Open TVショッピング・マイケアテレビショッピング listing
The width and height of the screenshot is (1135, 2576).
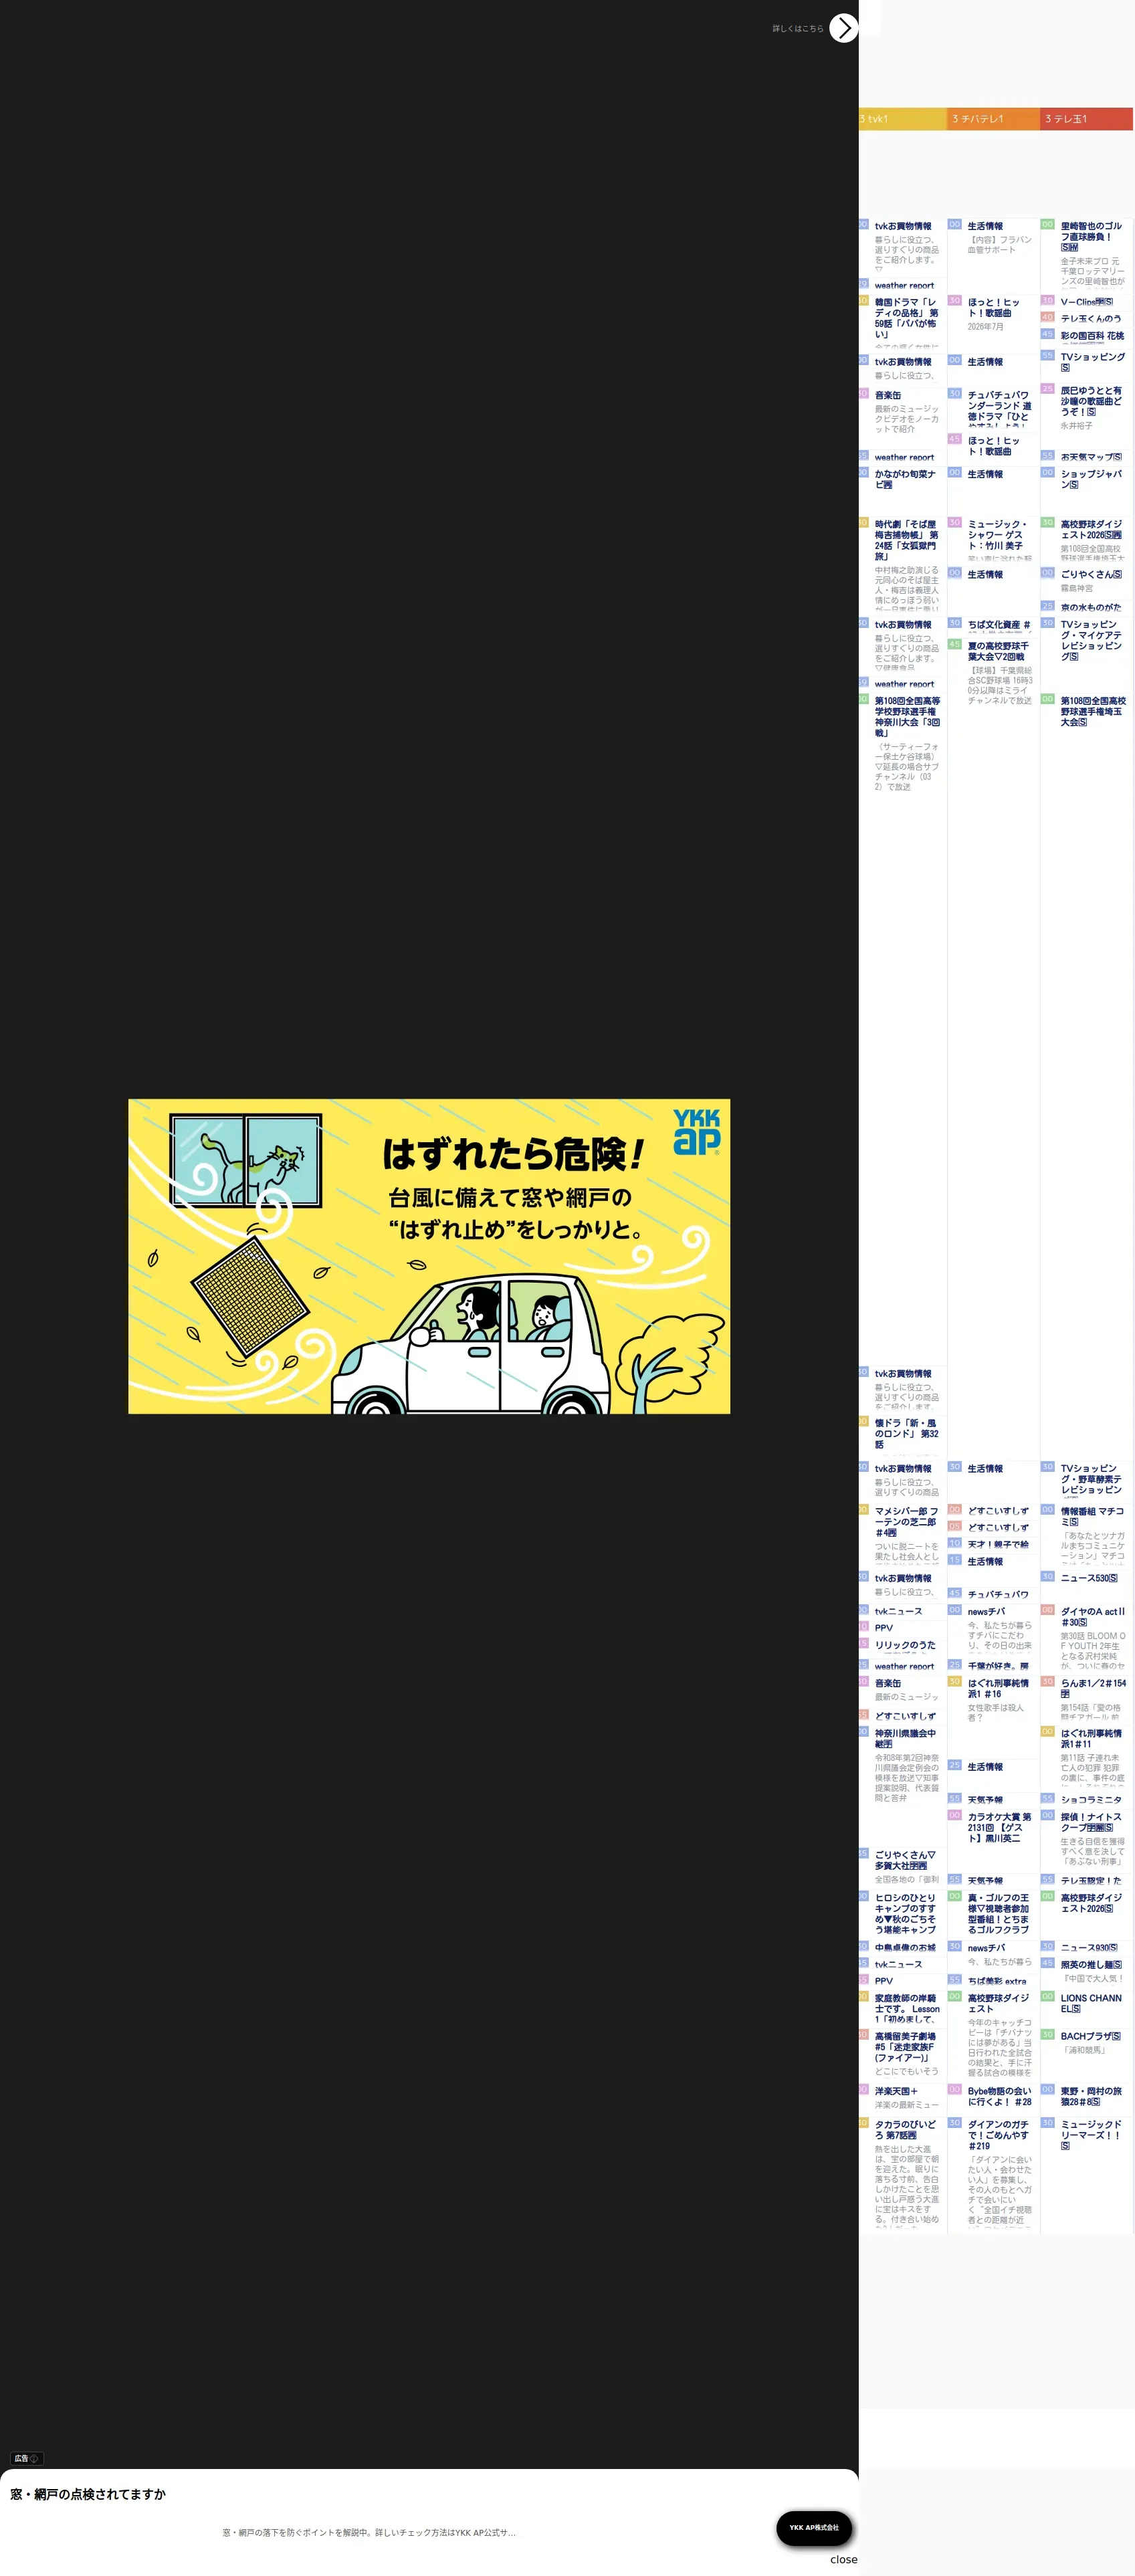pyautogui.click(x=1092, y=640)
